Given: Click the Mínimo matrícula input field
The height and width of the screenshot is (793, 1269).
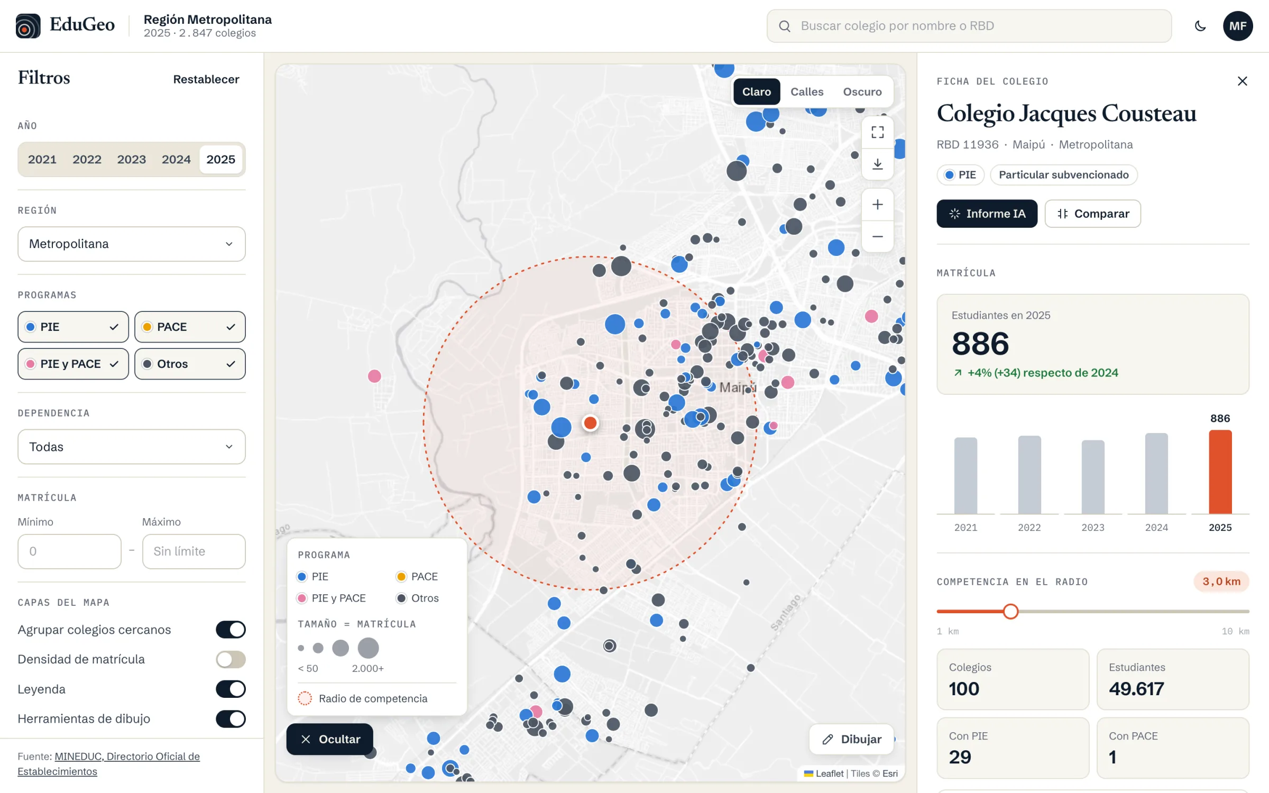Looking at the screenshot, I should 69,551.
